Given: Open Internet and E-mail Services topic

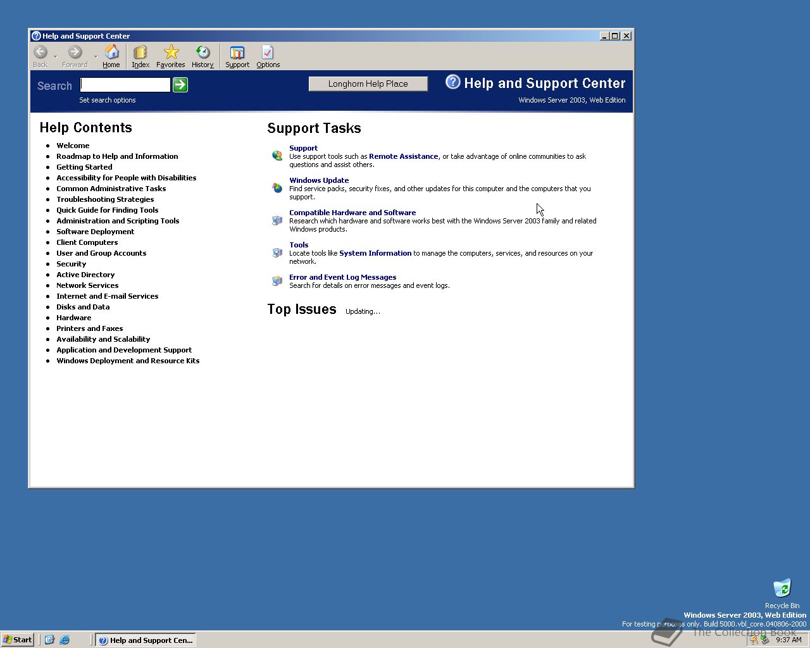Looking at the screenshot, I should (108, 296).
